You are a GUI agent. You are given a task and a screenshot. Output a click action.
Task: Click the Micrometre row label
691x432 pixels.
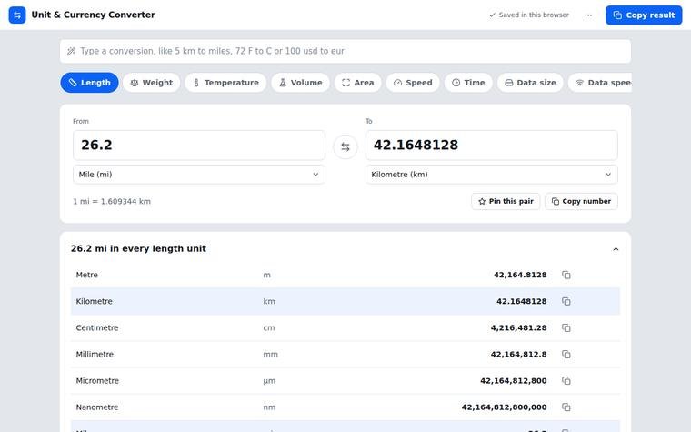[97, 381]
